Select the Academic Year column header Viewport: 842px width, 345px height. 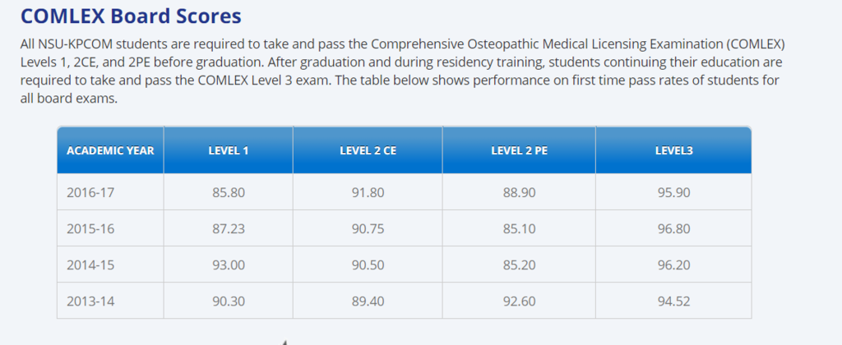(110, 150)
